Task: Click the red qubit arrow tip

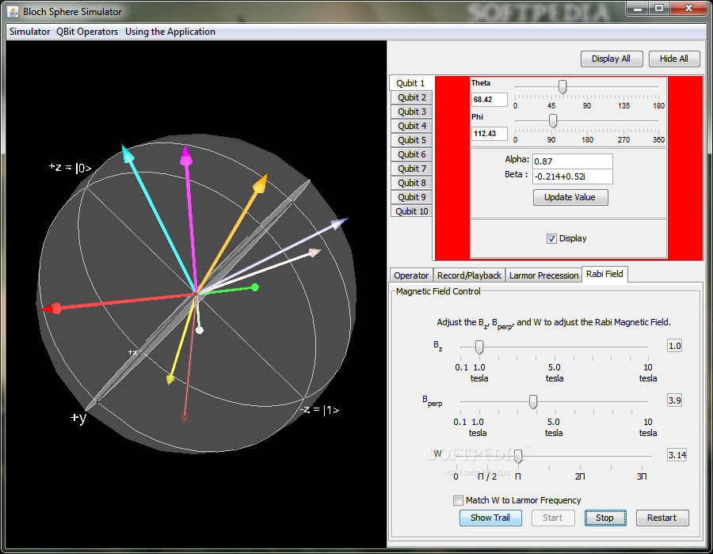Action: pyautogui.click(x=50, y=309)
